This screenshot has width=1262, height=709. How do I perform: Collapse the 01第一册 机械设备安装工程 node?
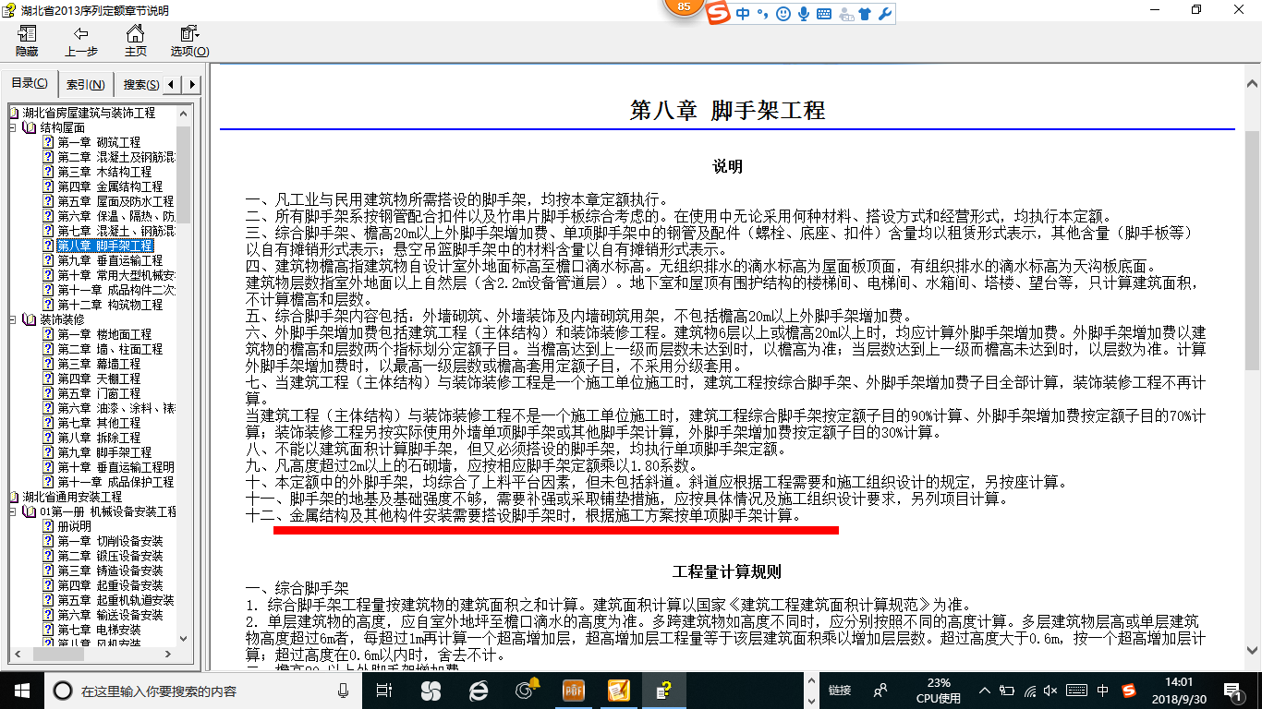[14, 511]
